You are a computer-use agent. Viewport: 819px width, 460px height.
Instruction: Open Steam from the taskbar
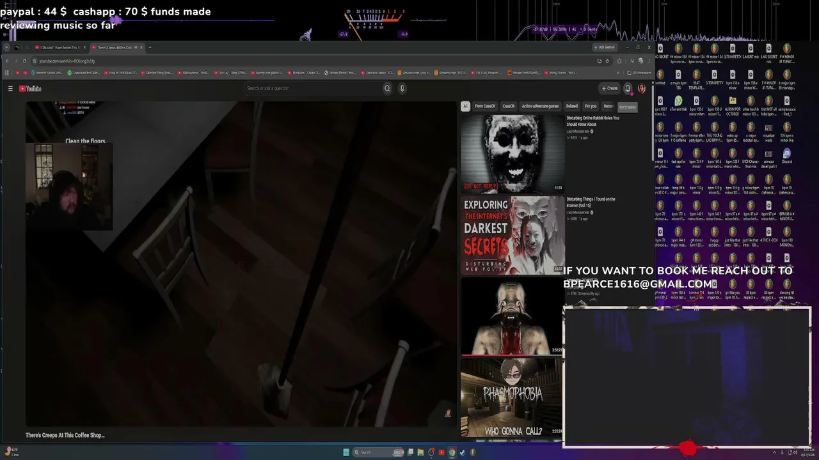coord(462,452)
